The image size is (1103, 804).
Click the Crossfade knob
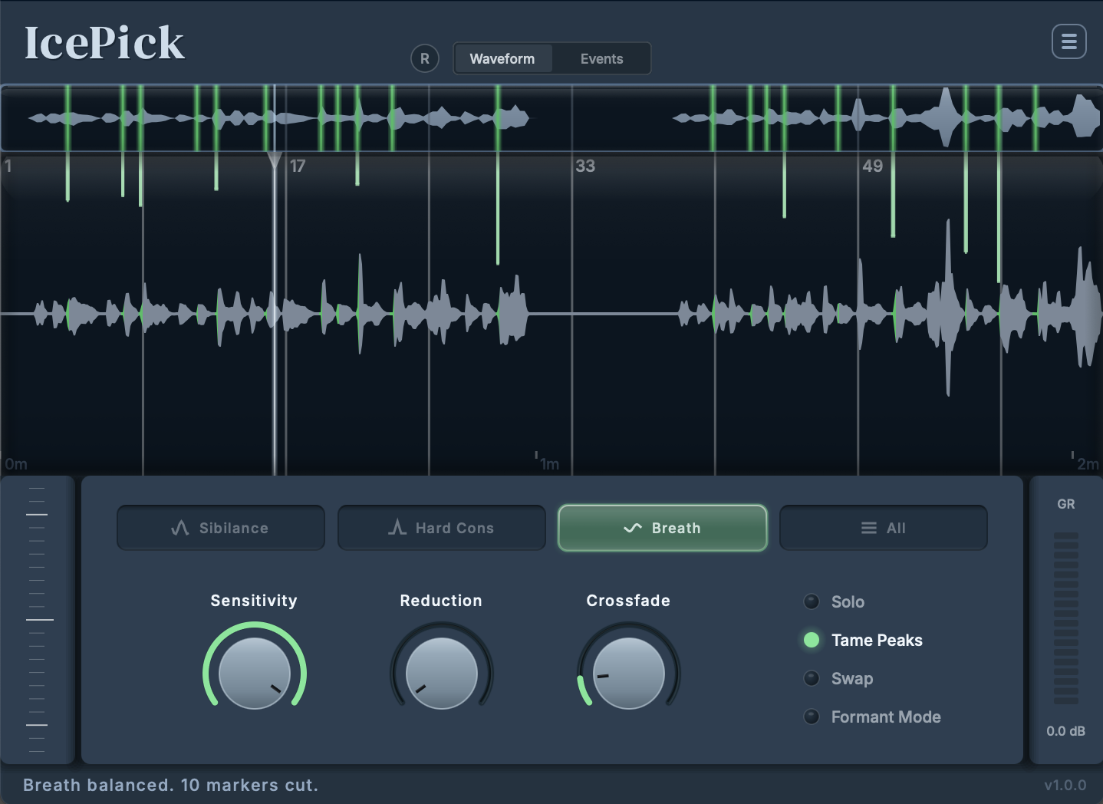(x=629, y=673)
